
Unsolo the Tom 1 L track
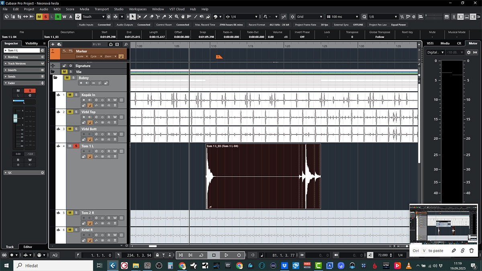click(x=76, y=146)
